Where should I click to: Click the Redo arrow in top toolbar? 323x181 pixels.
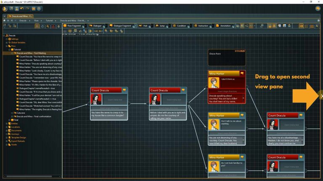coord(27,9)
